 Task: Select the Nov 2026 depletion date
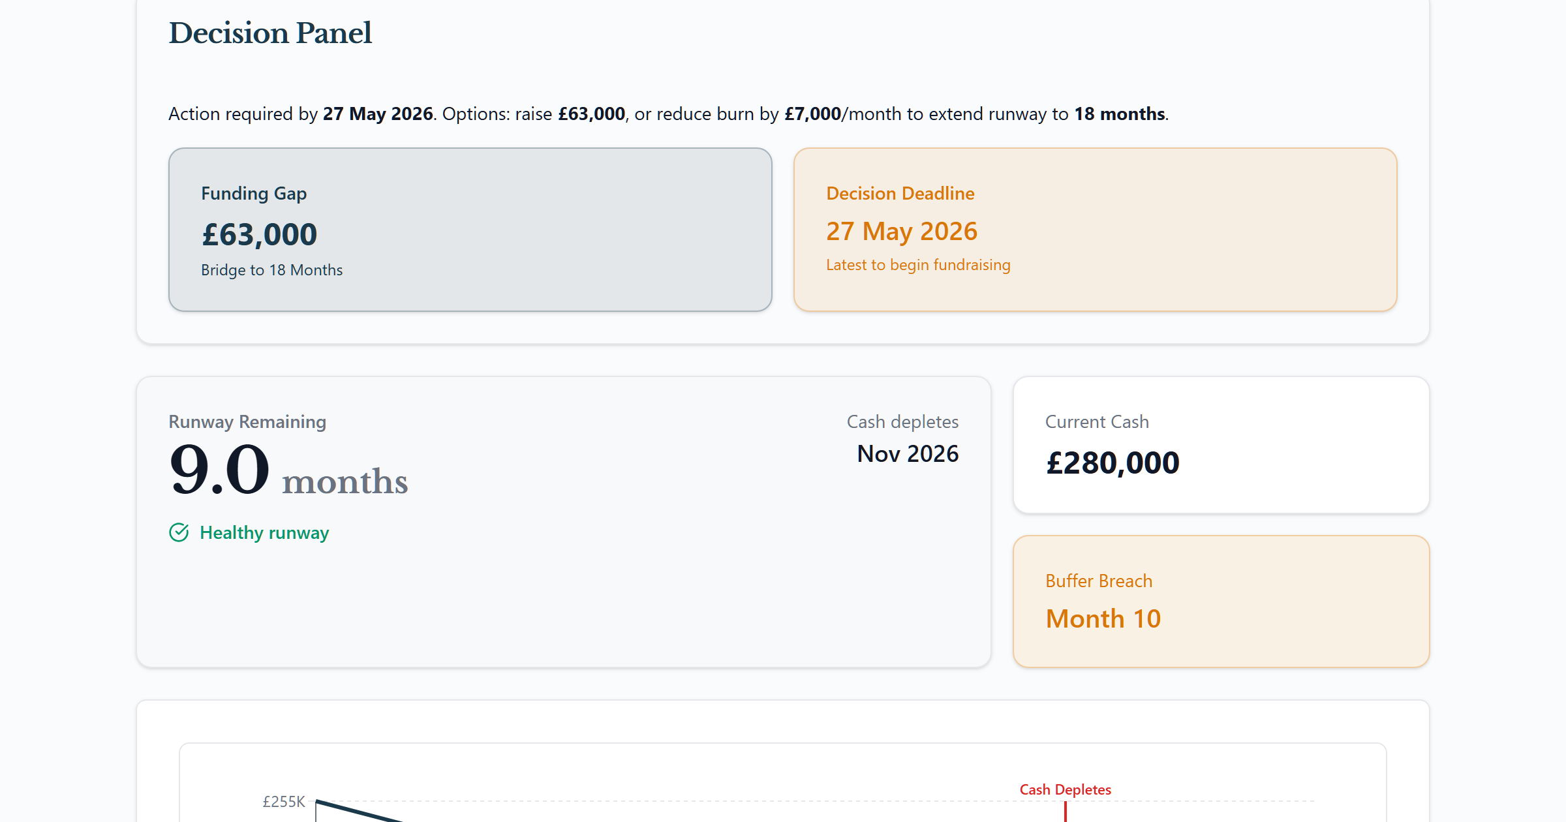(907, 454)
